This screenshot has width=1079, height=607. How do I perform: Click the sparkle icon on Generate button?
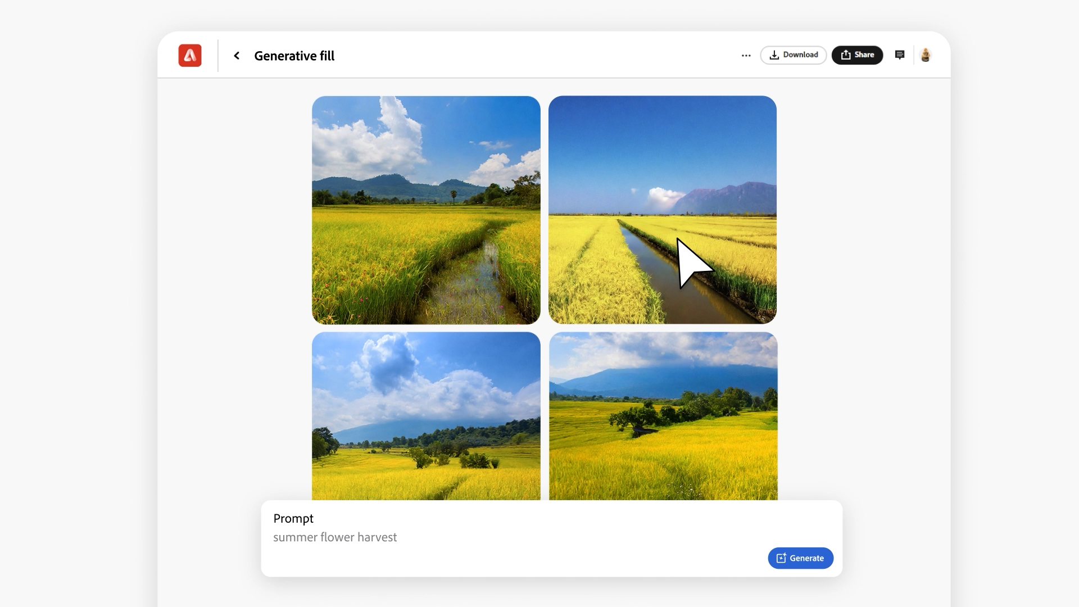point(781,558)
